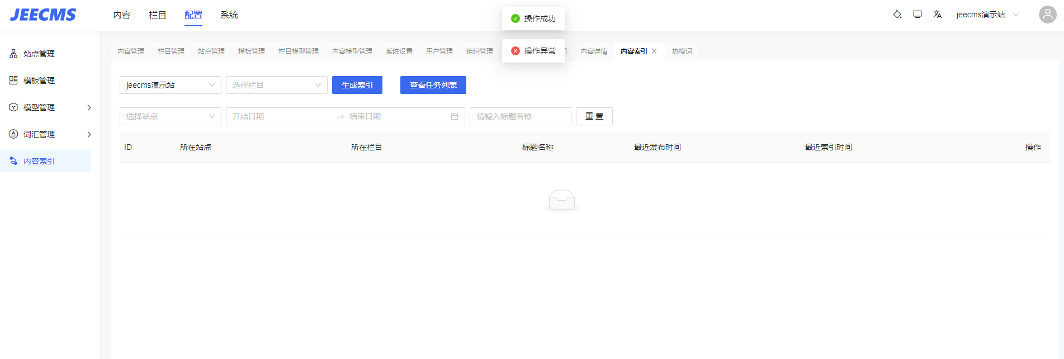Click the ID column header
Viewport: 1064px width, 359px height.
pos(128,147)
